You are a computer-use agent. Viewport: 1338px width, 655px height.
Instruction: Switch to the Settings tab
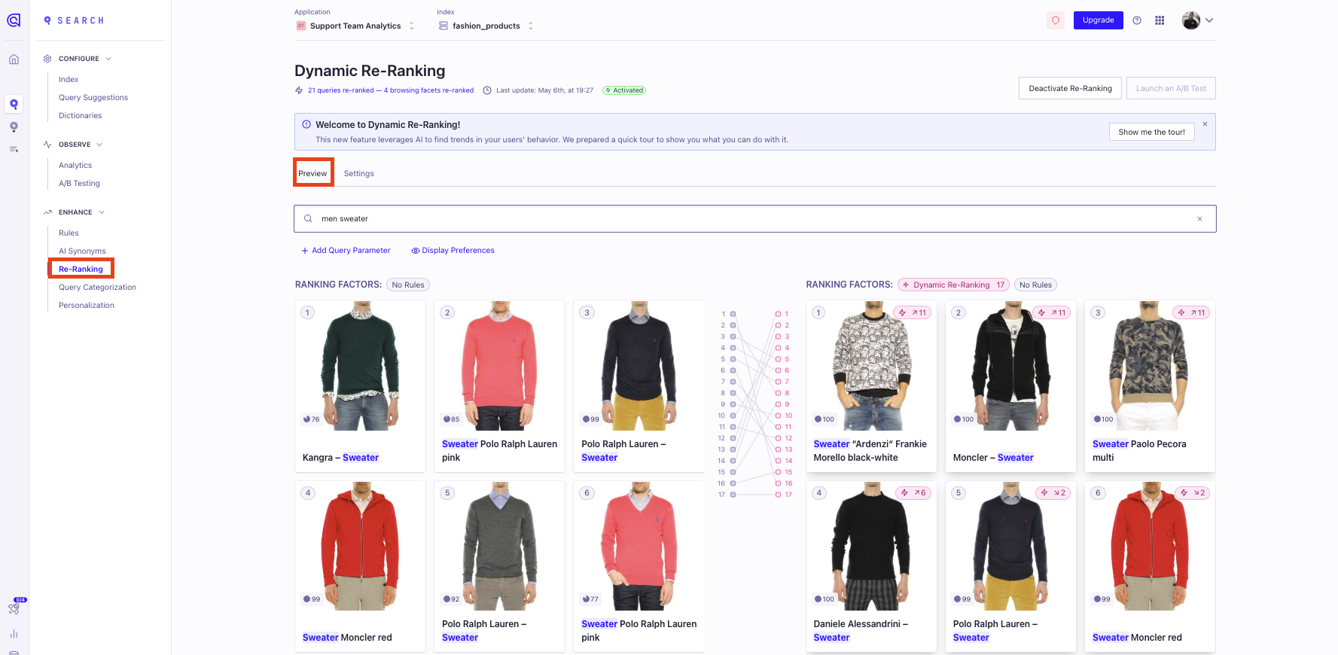[358, 173]
